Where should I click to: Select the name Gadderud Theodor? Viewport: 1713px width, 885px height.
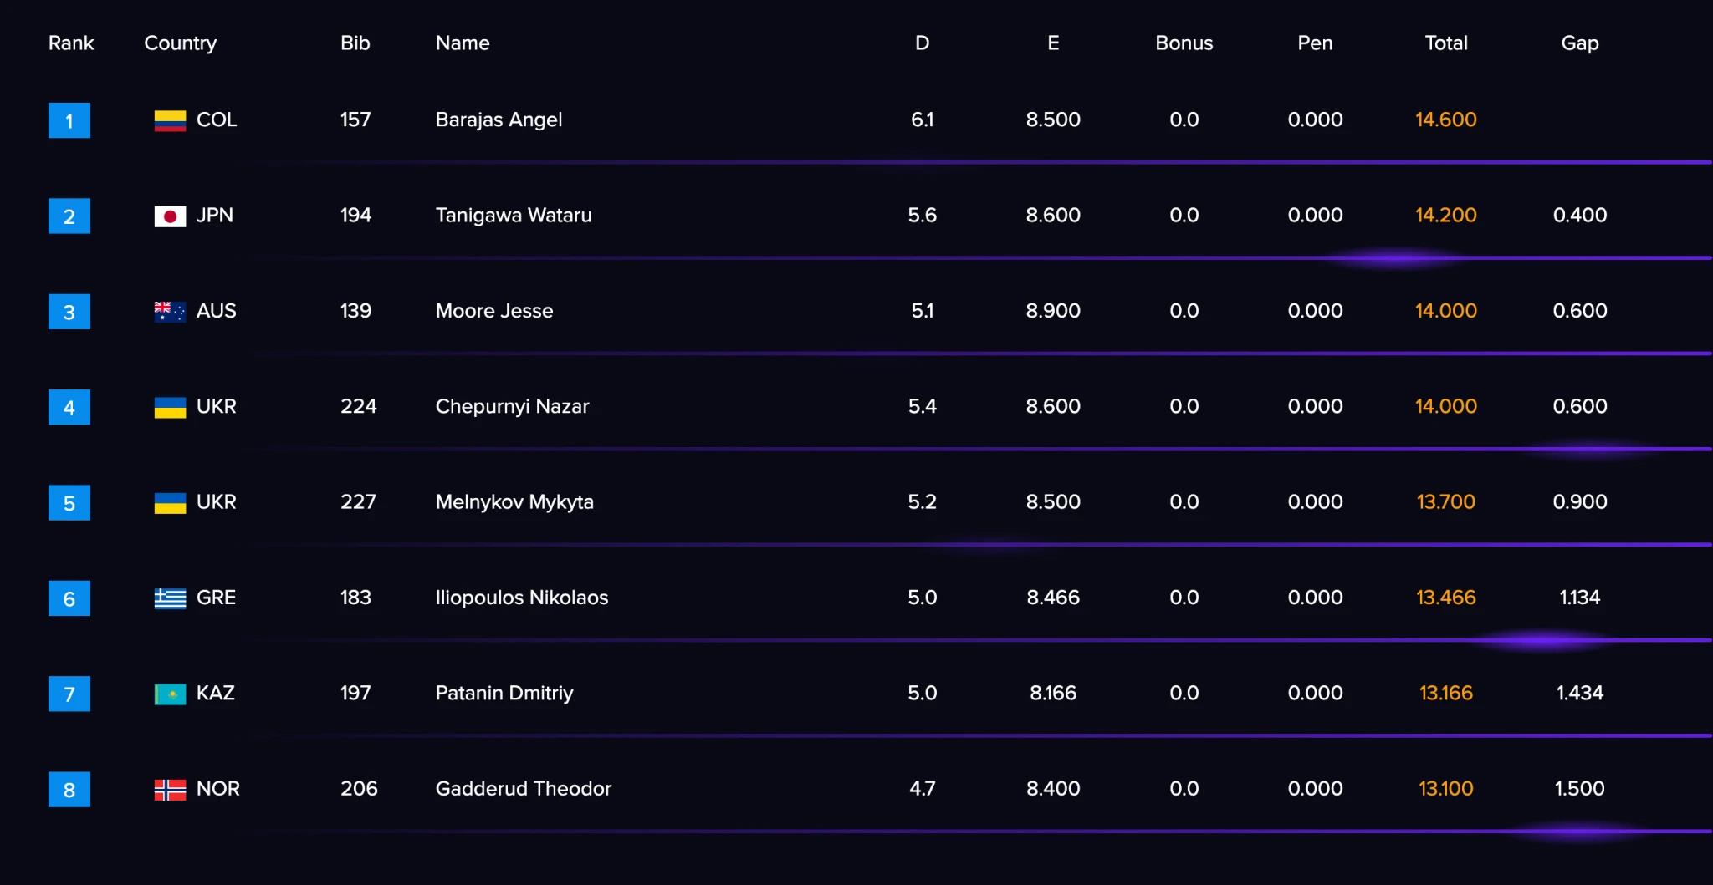524,789
